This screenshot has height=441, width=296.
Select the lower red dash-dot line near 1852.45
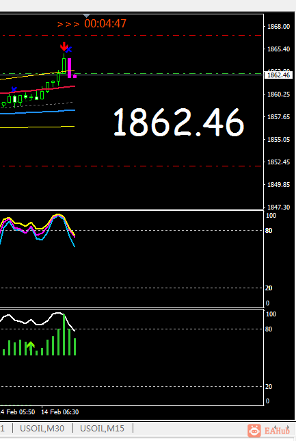point(131,166)
